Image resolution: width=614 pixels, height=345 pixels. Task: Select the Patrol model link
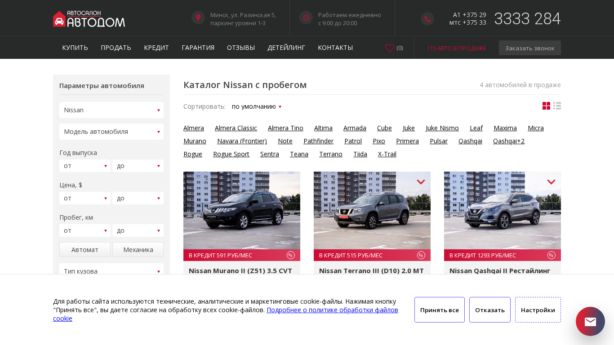[353, 141]
